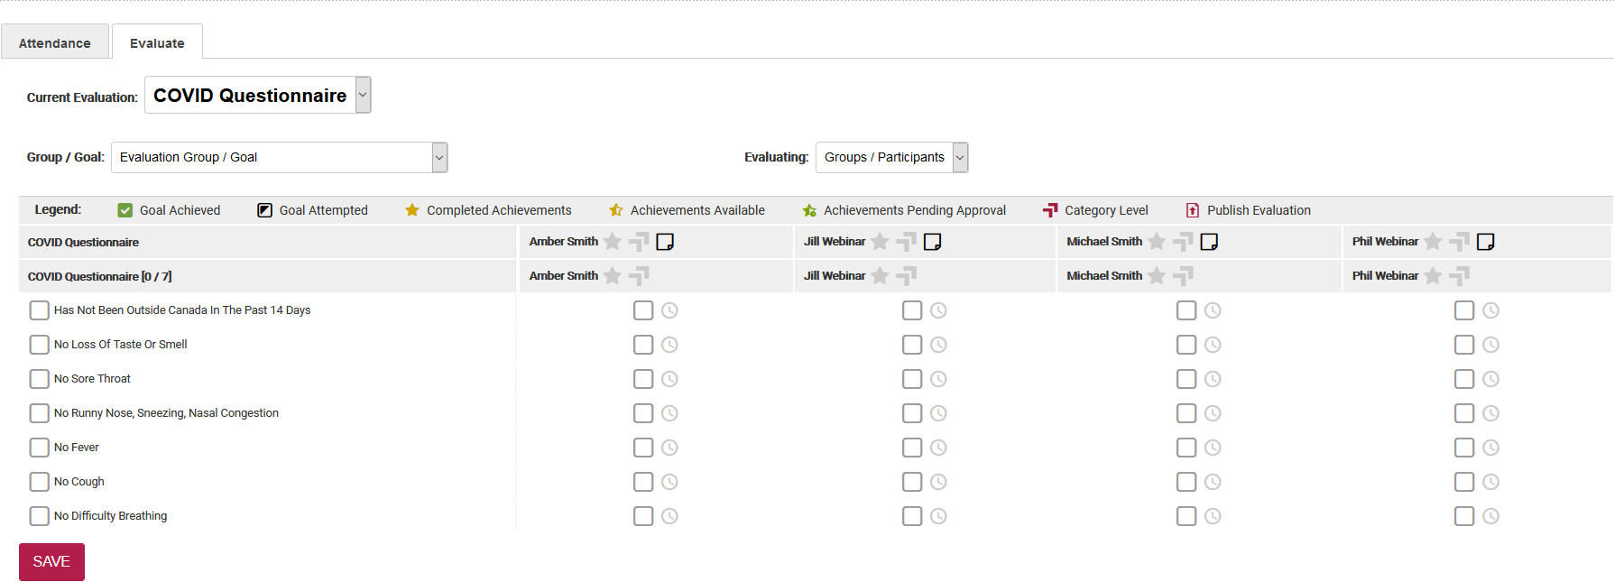The height and width of the screenshot is (582, 1614).
Task: Open Phil Webinar's evaluation note icon
Action: (1485, 242)
